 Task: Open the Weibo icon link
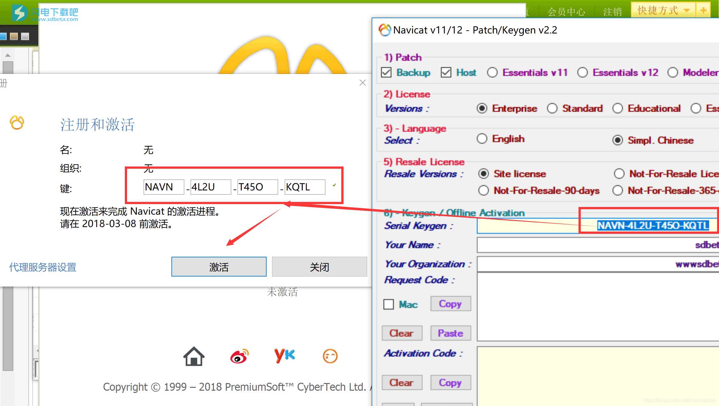click(x=239, y=356)
